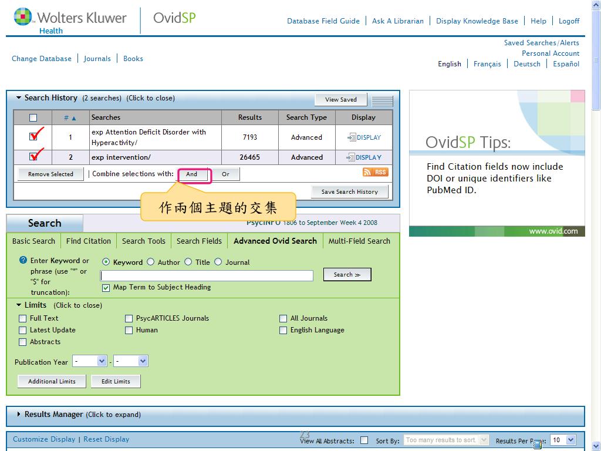Click the blue question mark help icon

pyautogui.click(x=23, y=260)
